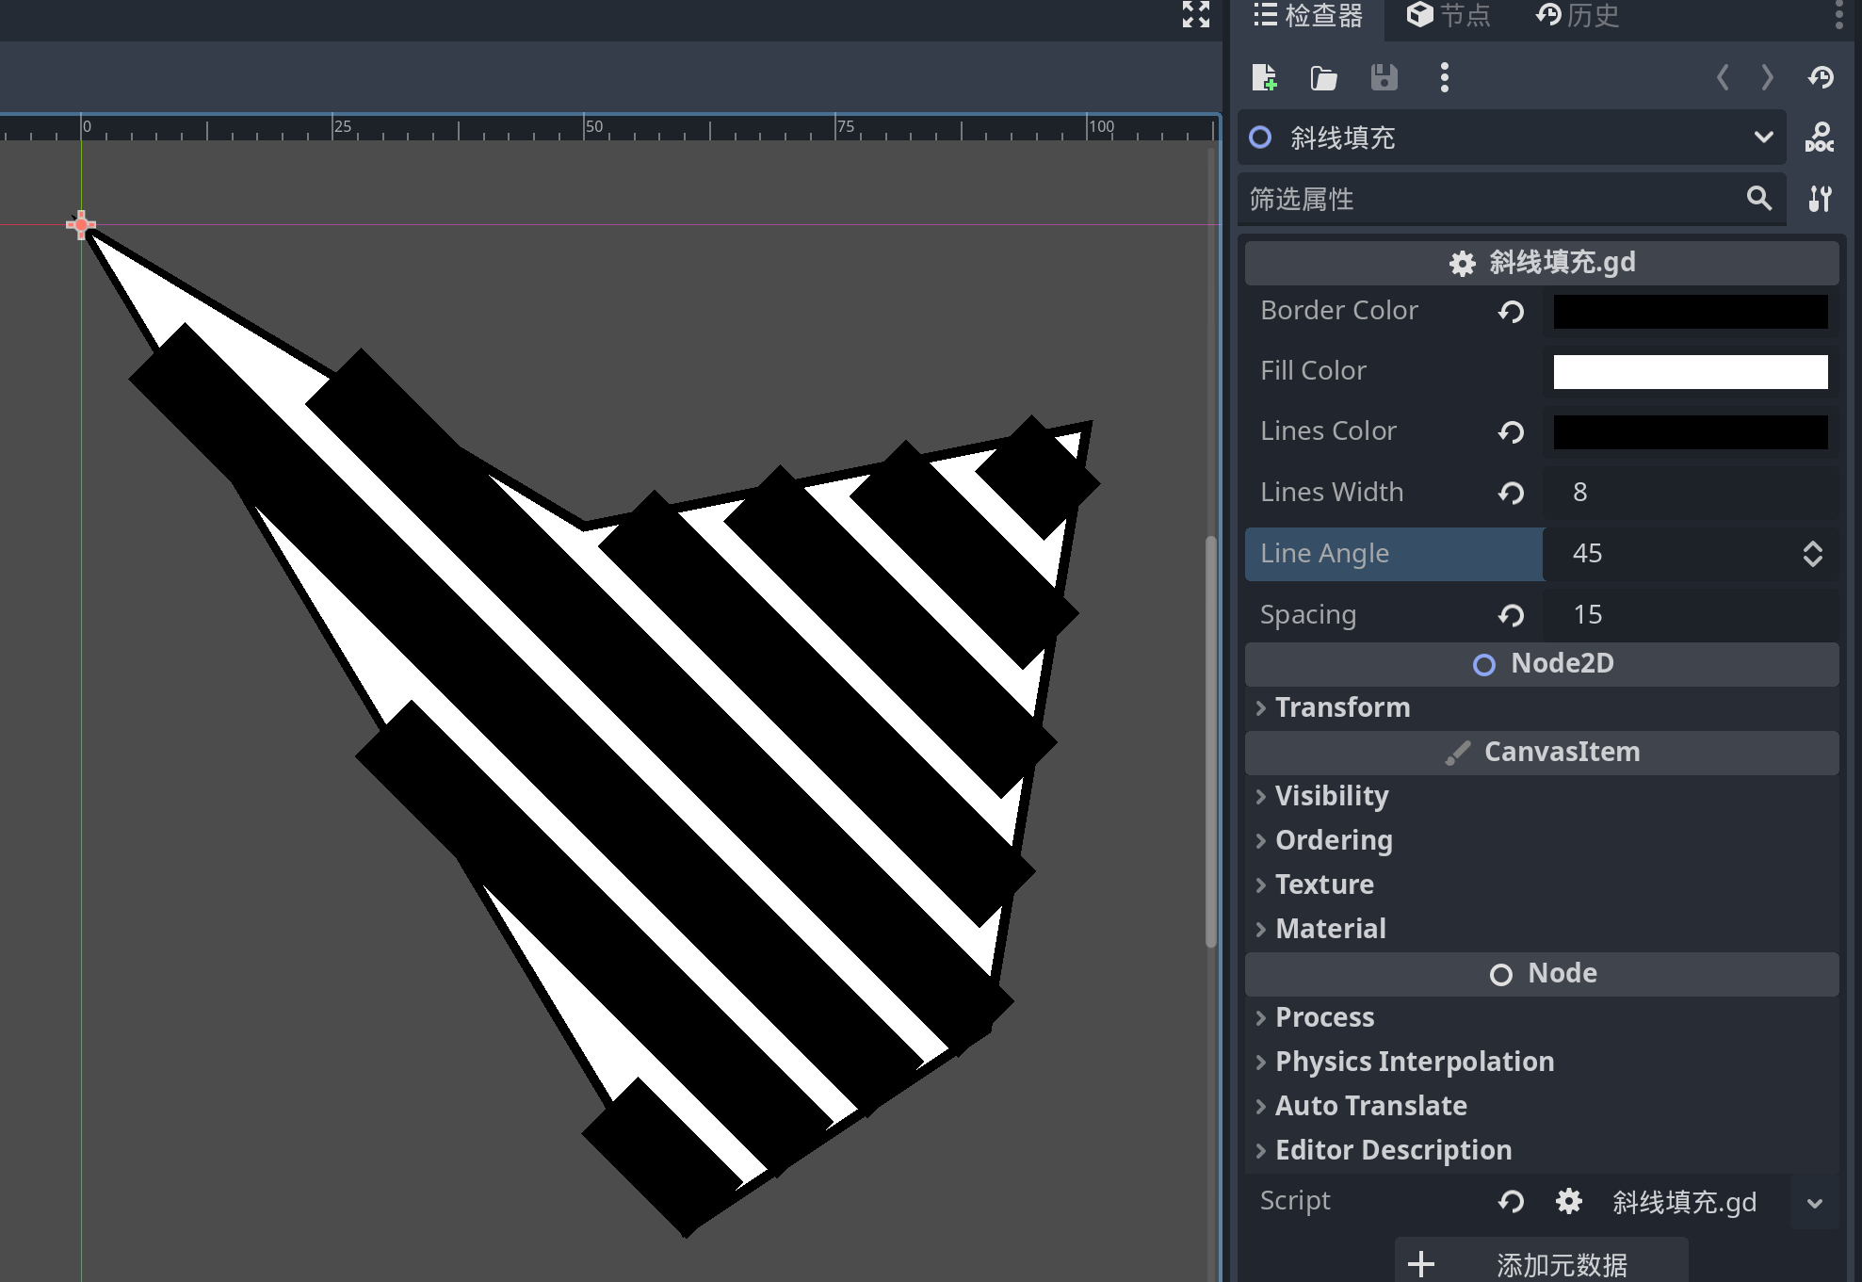This screenshot has height=1282, width=1862.
Task: Click the dock options dots at top right
Action: tap(1838, 15)
